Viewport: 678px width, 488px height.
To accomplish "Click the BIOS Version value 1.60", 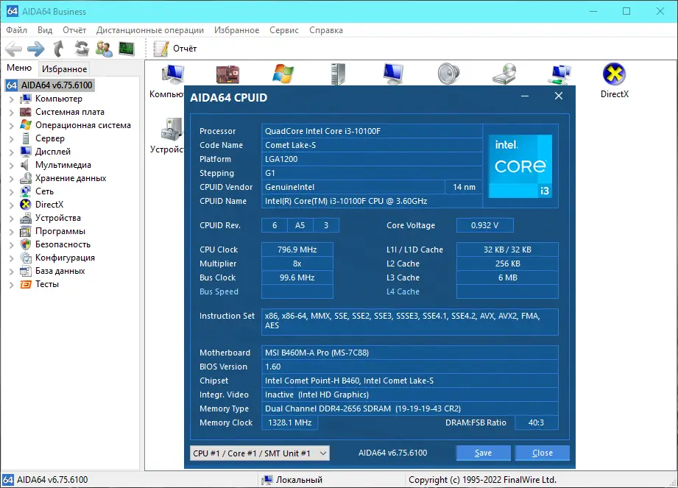I will 409,367.
